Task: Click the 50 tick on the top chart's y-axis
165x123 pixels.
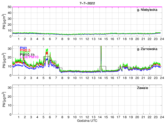Action: (9, 7)
